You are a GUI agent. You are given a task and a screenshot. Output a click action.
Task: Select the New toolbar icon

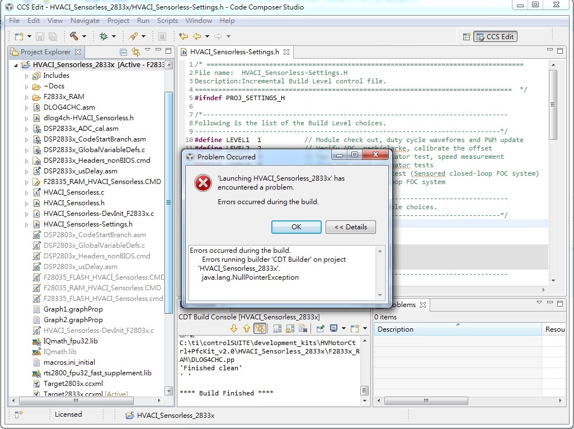(x=19, y=36)
